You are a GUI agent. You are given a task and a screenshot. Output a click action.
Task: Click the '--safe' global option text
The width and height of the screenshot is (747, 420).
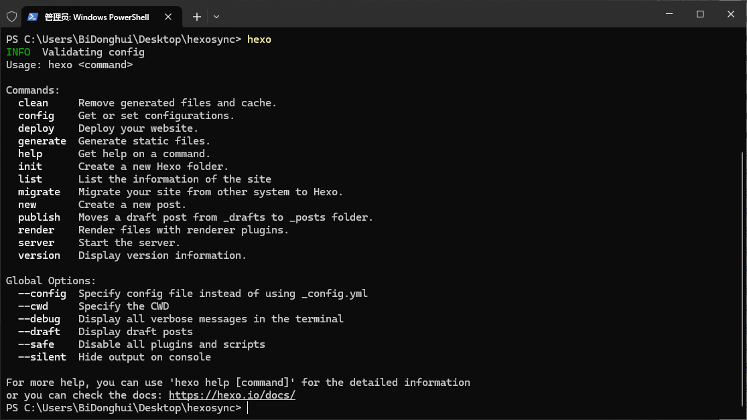(36, 344)
